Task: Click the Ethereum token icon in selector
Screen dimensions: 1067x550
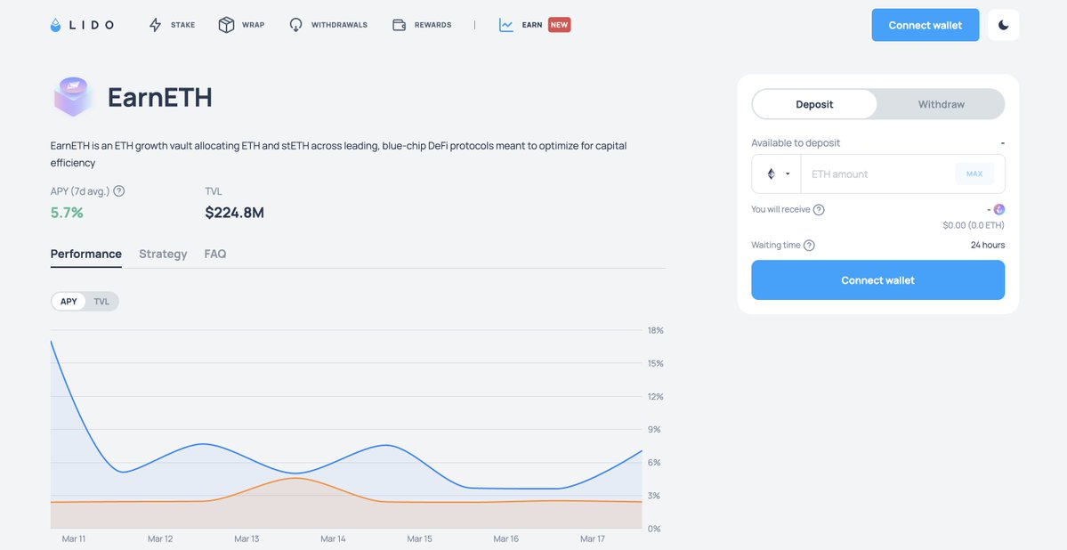Action: click(x=771, y=174)
